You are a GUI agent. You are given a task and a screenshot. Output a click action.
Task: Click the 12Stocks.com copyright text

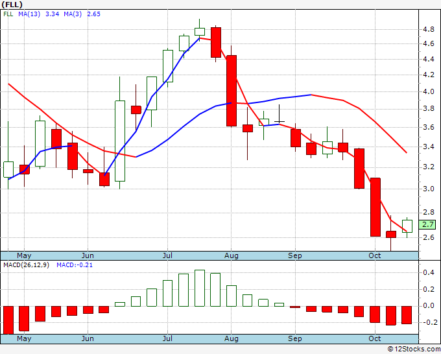pyautogui.click(x=414, y=349)
